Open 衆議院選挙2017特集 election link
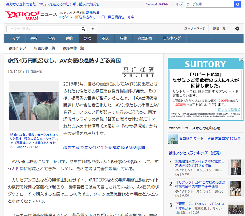245x216 pixels. (x=224, y=139)
